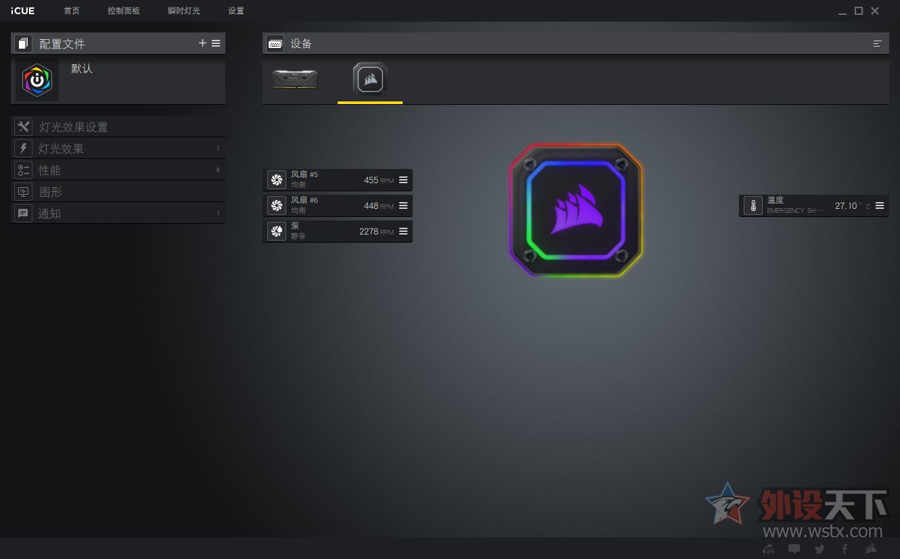Open the 24-hour support phone icon
900x559 pixels.
coord(768,549)
